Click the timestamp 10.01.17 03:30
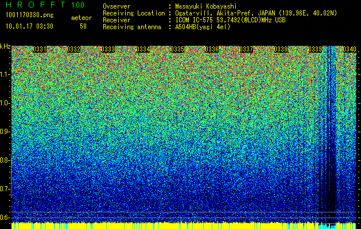Viewport: 361px width, 229px height. click(x=29, y=26)
